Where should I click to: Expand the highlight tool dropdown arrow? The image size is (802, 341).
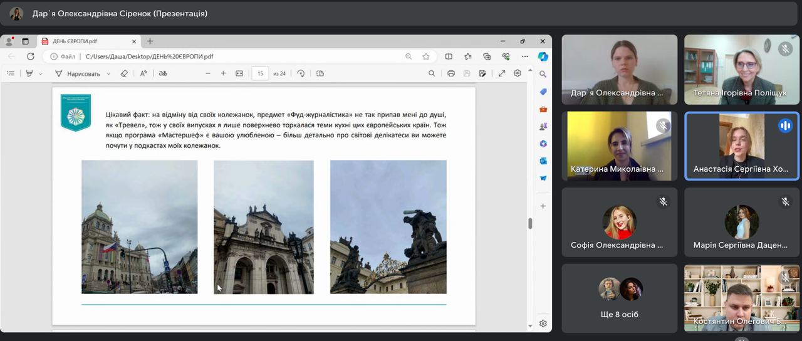(41, 74)
